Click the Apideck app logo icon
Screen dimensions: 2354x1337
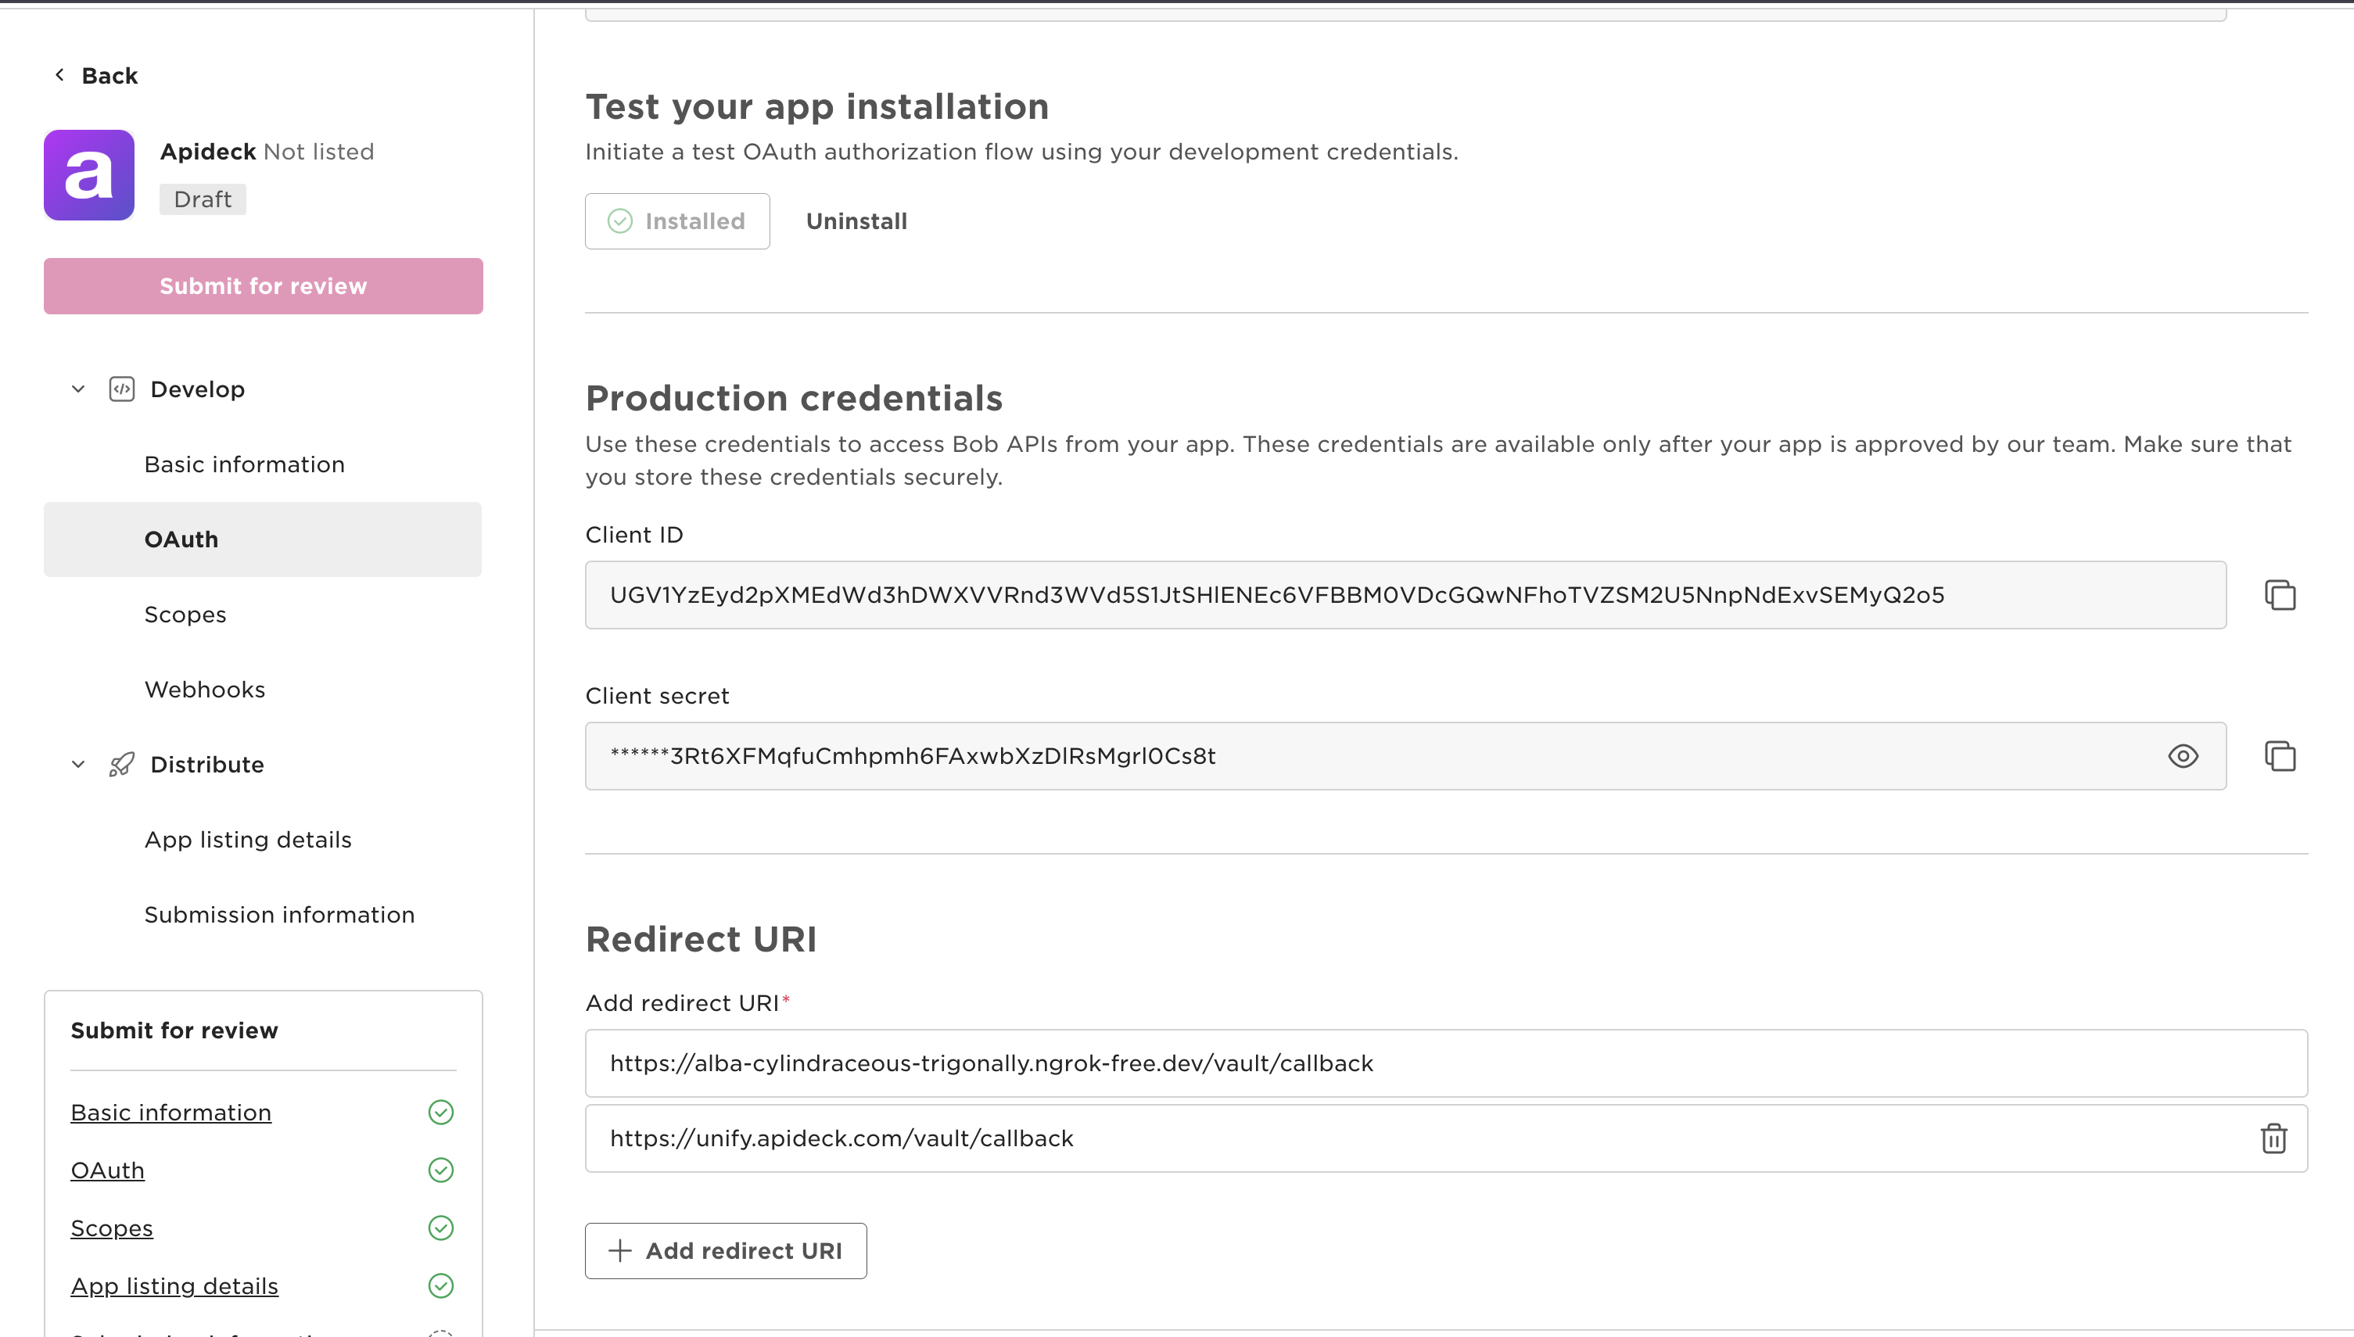pyautogui.click(x=89, y=174)
